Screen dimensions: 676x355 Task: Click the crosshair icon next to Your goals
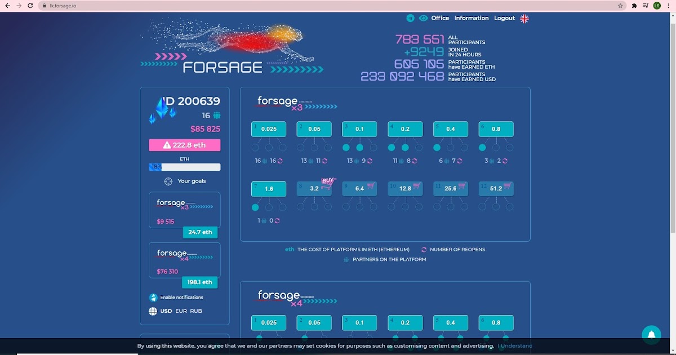[x=168, y=181]
